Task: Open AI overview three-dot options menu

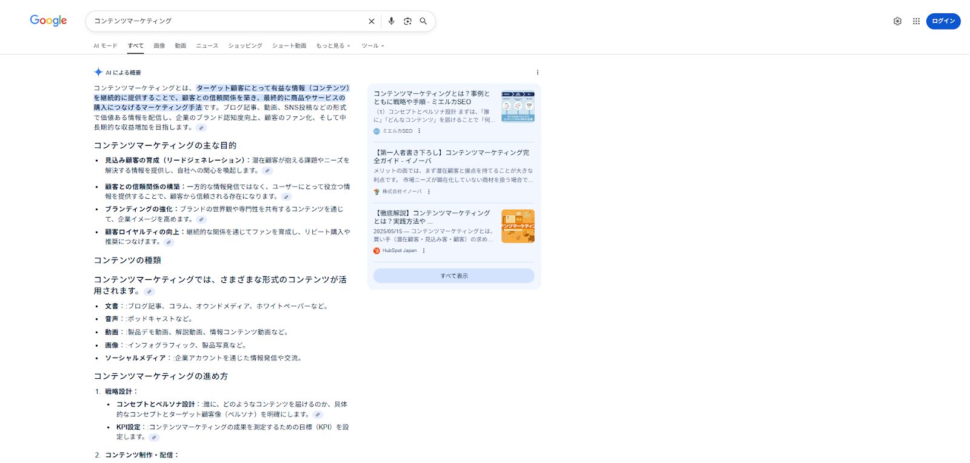Action: 537,73
